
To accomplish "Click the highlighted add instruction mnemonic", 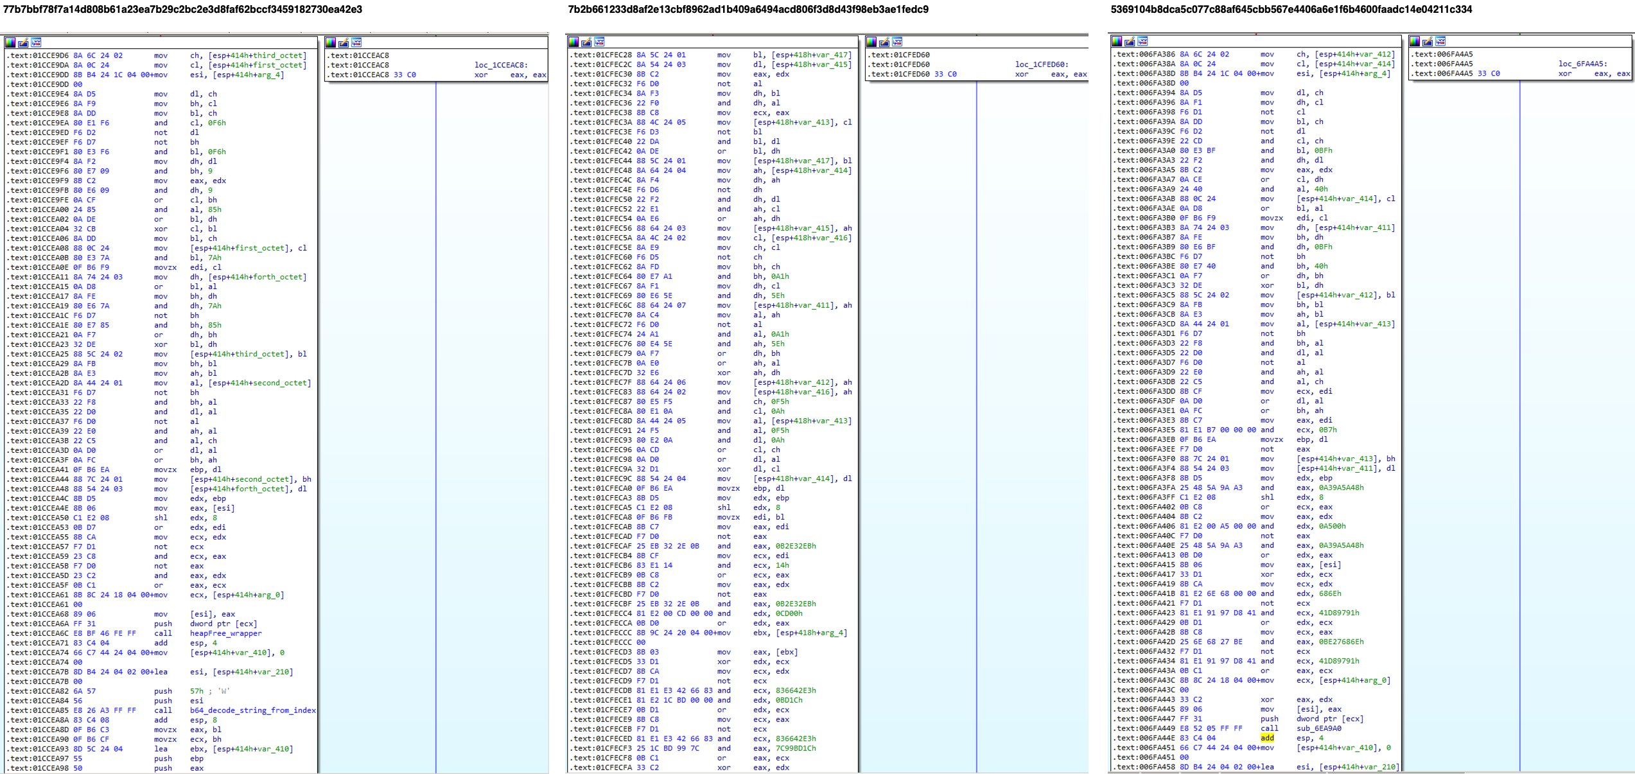I will click(x=1267, y=738).
